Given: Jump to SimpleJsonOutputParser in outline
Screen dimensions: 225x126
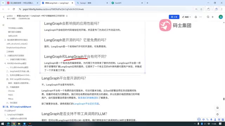Looking at the screenshot, I should [x=16, y=48].
